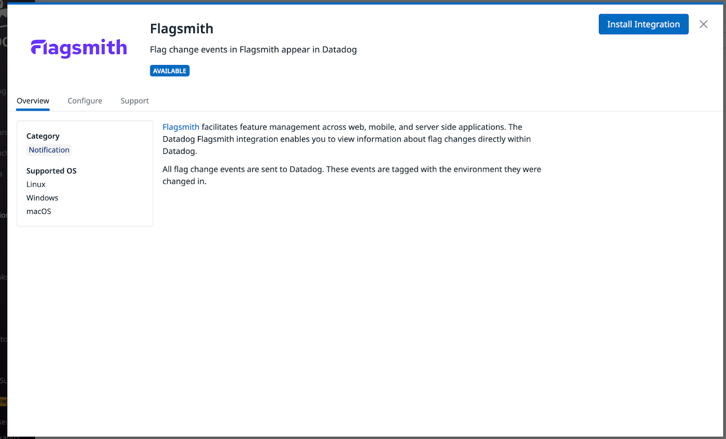The width and height of the screenshot is (726, 439).
Task: Click the Supported OS heading
Action: (x=51, y=171)
